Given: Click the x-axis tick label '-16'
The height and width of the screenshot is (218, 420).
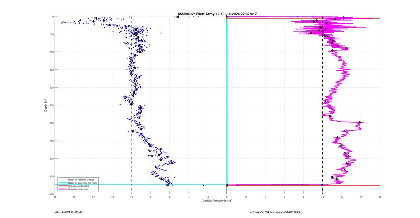Looking at the screenshot, I should point(74,197).
